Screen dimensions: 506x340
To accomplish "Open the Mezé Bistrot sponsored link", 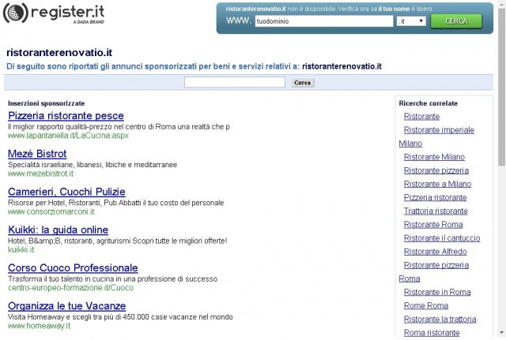I will coord(37,154).
